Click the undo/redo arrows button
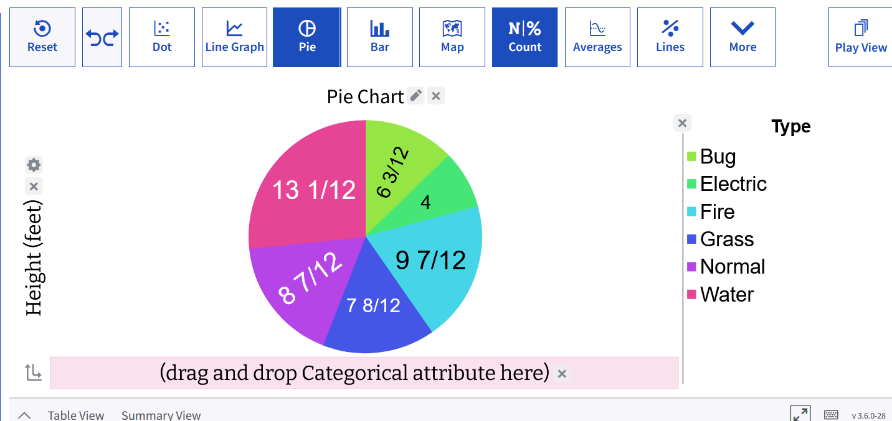Screen dimensions: 892x421 click(x=102, y=37)
